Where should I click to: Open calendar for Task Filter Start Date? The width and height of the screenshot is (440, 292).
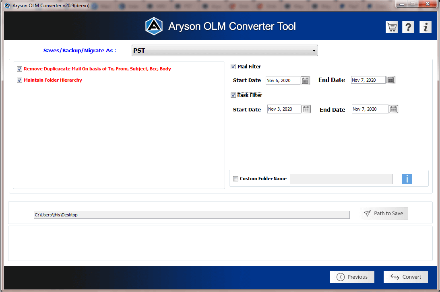tap(306, 109)
